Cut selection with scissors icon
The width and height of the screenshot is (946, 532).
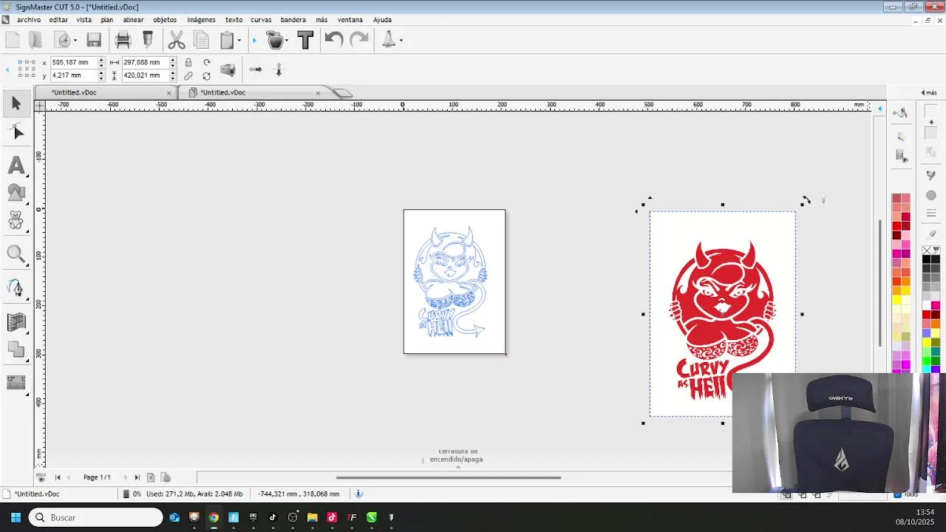tap(177, 40)
